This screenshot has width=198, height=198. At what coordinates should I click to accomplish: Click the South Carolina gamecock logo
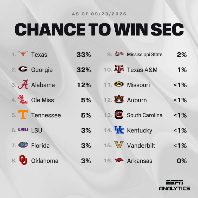[x=119, y=115]
